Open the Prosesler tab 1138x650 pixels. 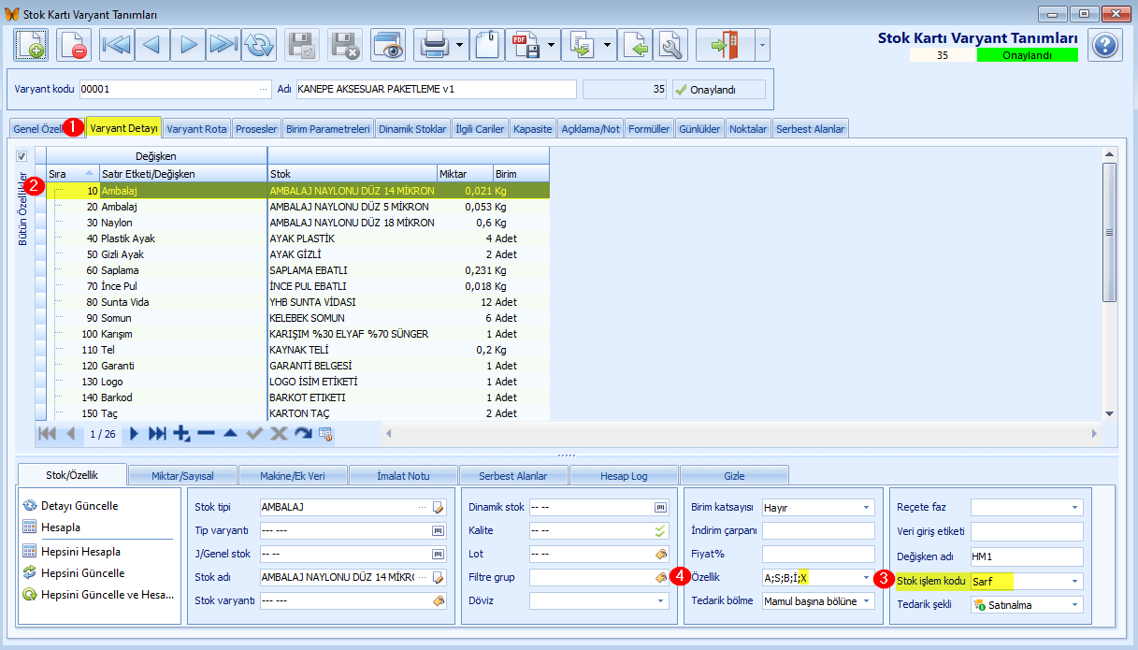tap(256, 129)
